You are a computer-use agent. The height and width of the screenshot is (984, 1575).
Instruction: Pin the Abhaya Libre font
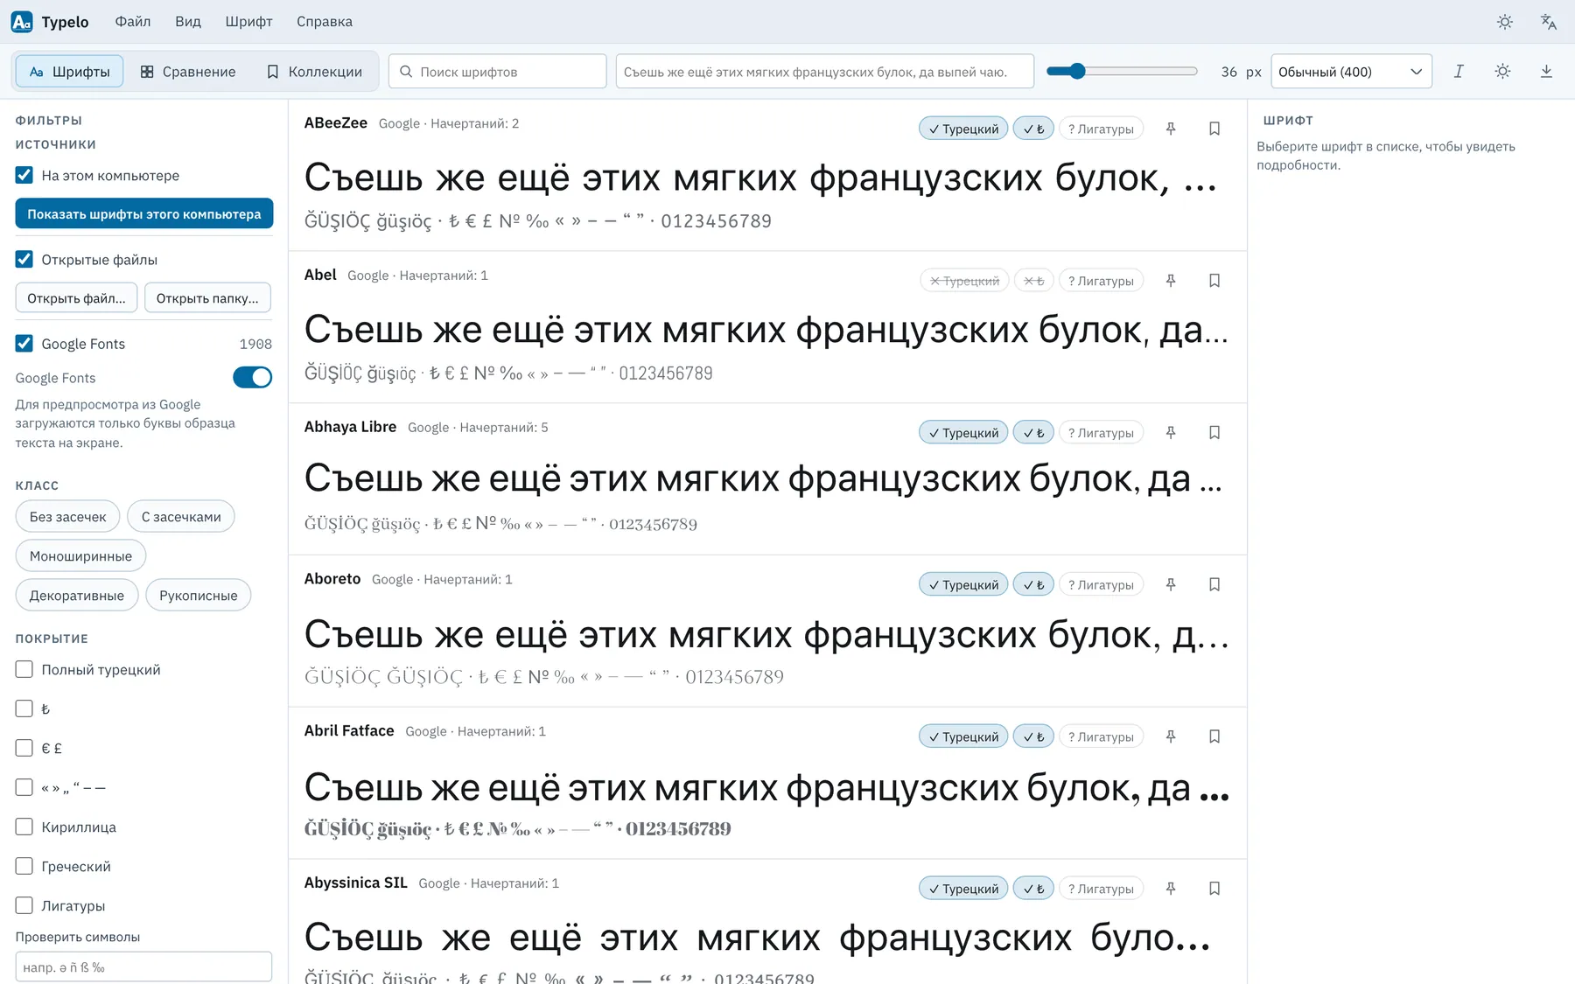tap(1171, 433)
